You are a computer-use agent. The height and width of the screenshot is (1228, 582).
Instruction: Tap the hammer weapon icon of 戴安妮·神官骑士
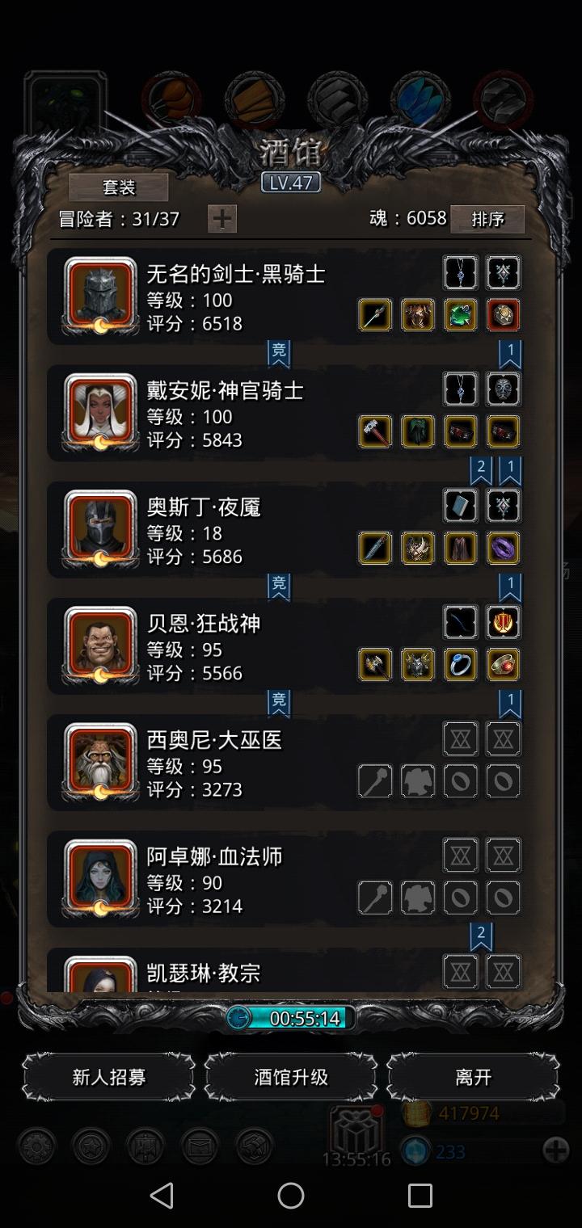(x=375, y=431)
